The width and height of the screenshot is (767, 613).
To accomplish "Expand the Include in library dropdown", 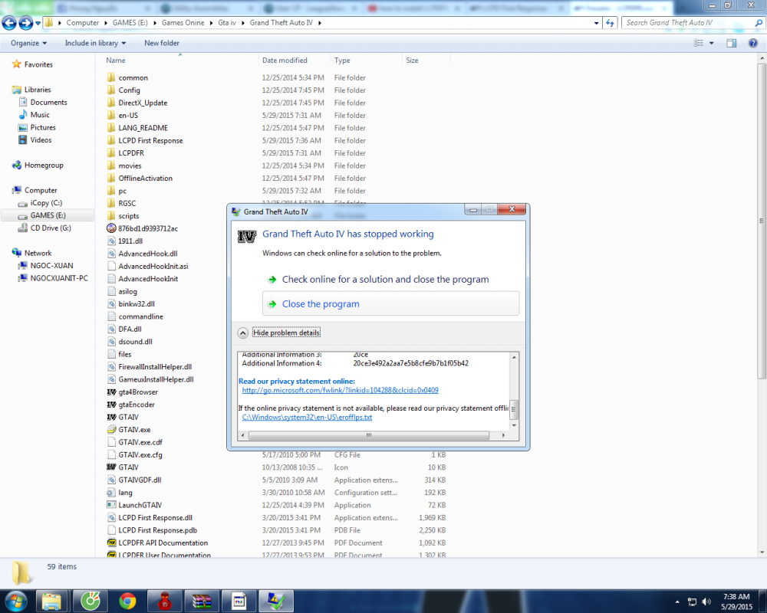I will click(x=95, y=43).
